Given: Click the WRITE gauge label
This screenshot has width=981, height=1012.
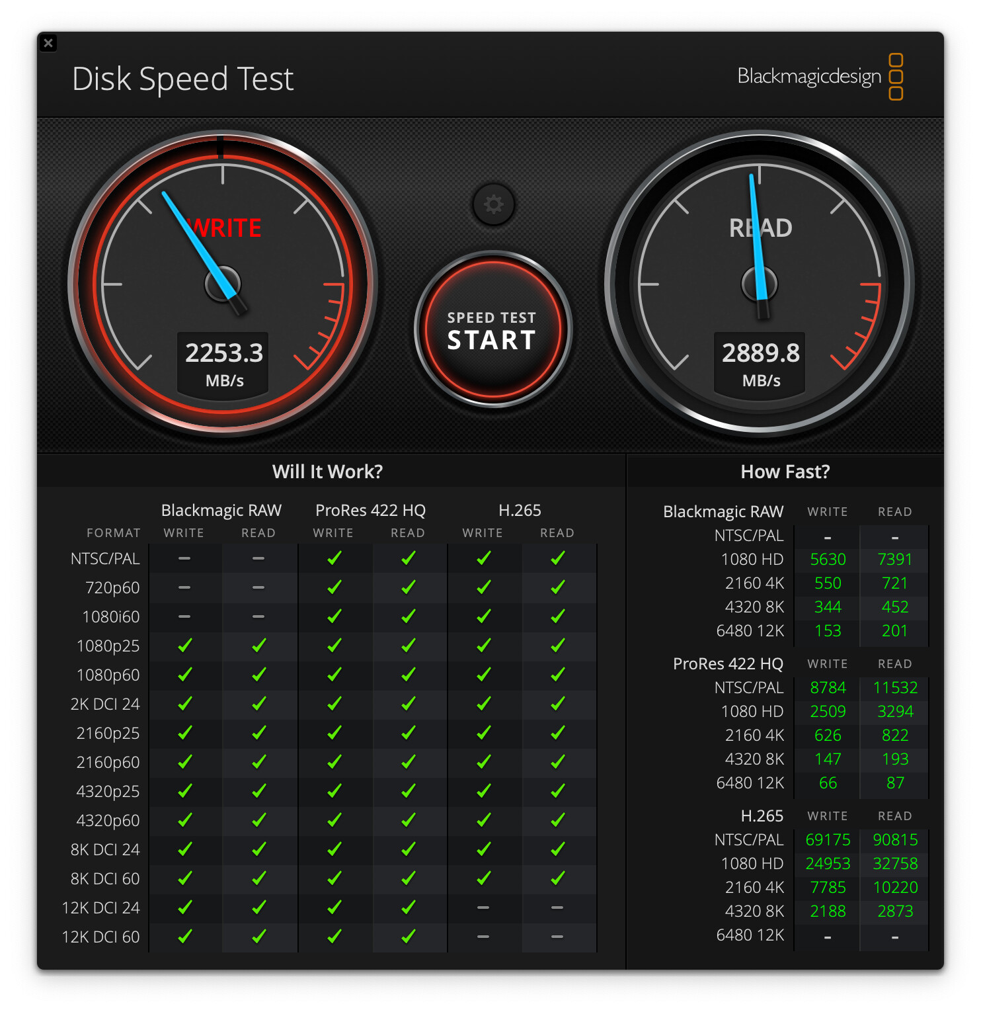Looking at the screenshot, I should tap(225, 228).
